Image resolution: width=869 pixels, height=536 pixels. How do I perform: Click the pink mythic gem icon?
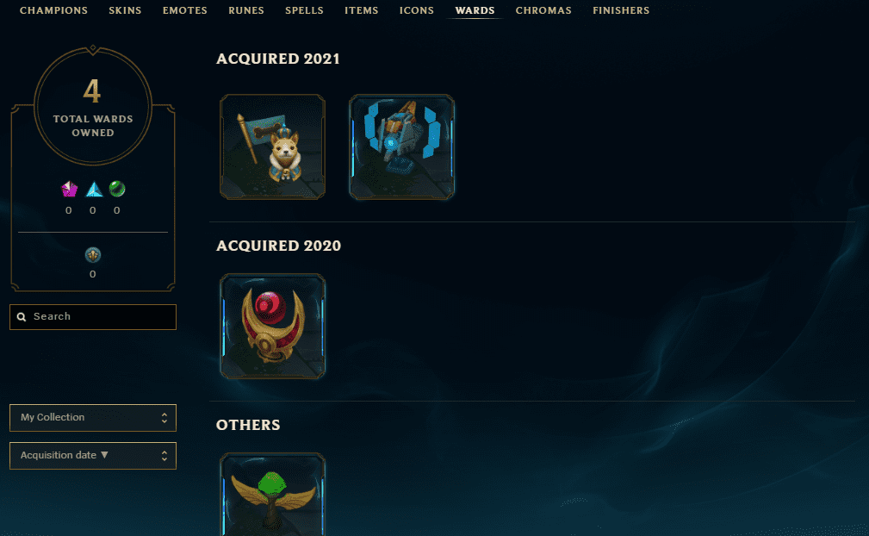pyautogui.click(x=69, y=189)
